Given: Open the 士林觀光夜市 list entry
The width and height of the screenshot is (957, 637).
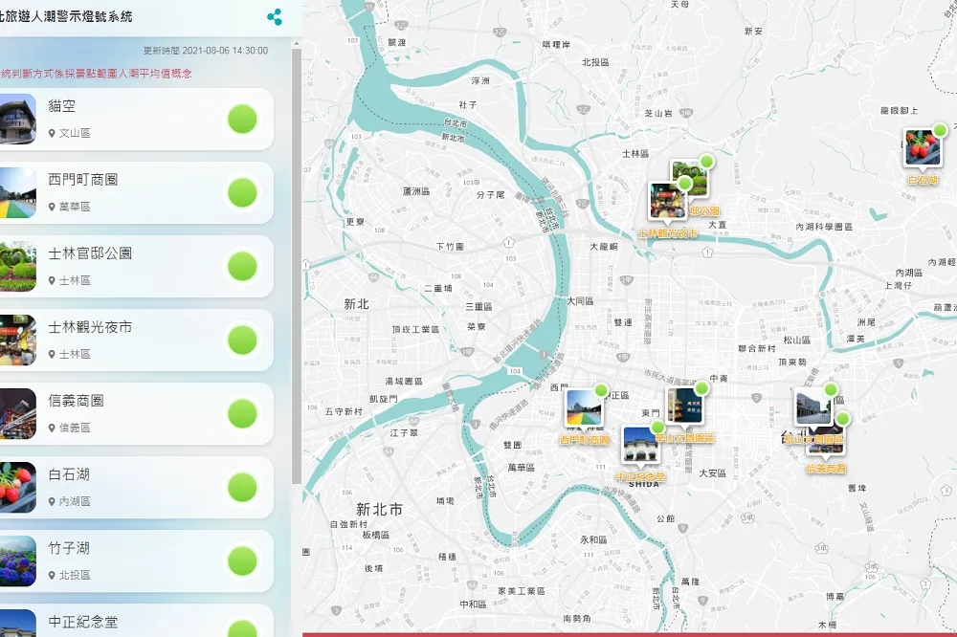Looking at the screenshot, I should pyautogui.click(x=136, y=340).
